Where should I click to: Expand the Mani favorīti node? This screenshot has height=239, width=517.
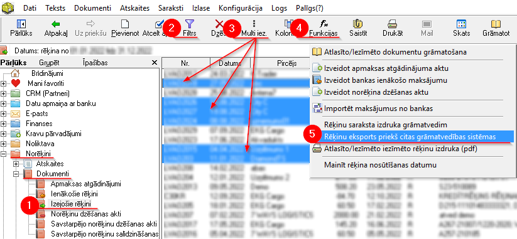(x=3, y=83)
